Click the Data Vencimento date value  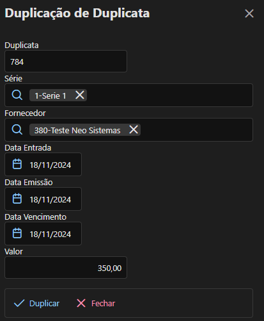(50, 235)
